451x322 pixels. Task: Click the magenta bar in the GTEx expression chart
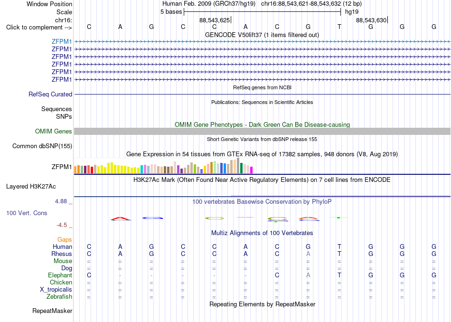click(x=252, y=170)
